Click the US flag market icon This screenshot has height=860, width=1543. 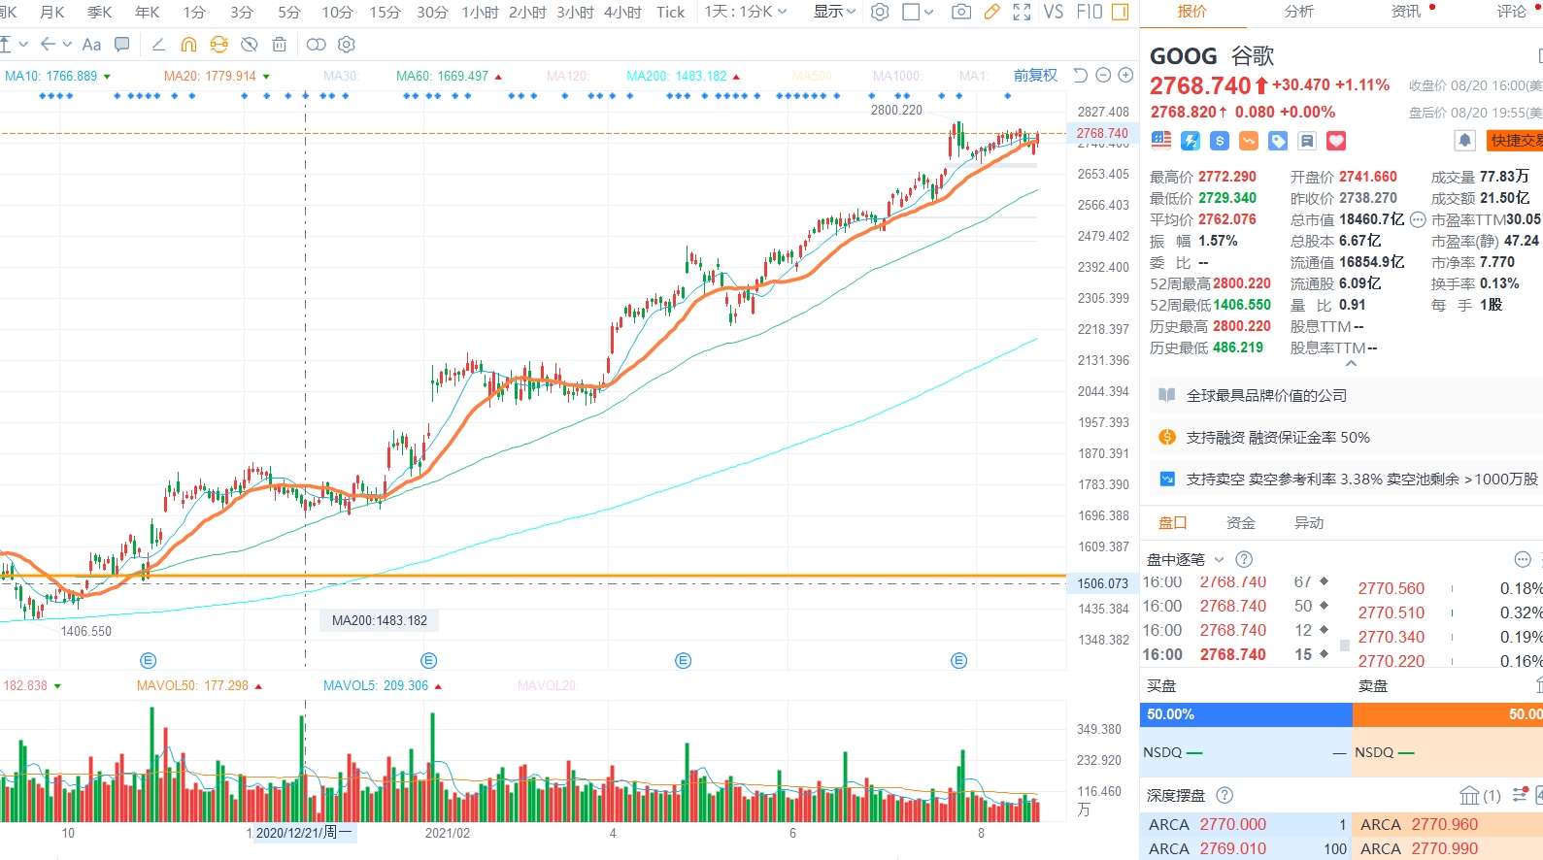coord(1161,141)
